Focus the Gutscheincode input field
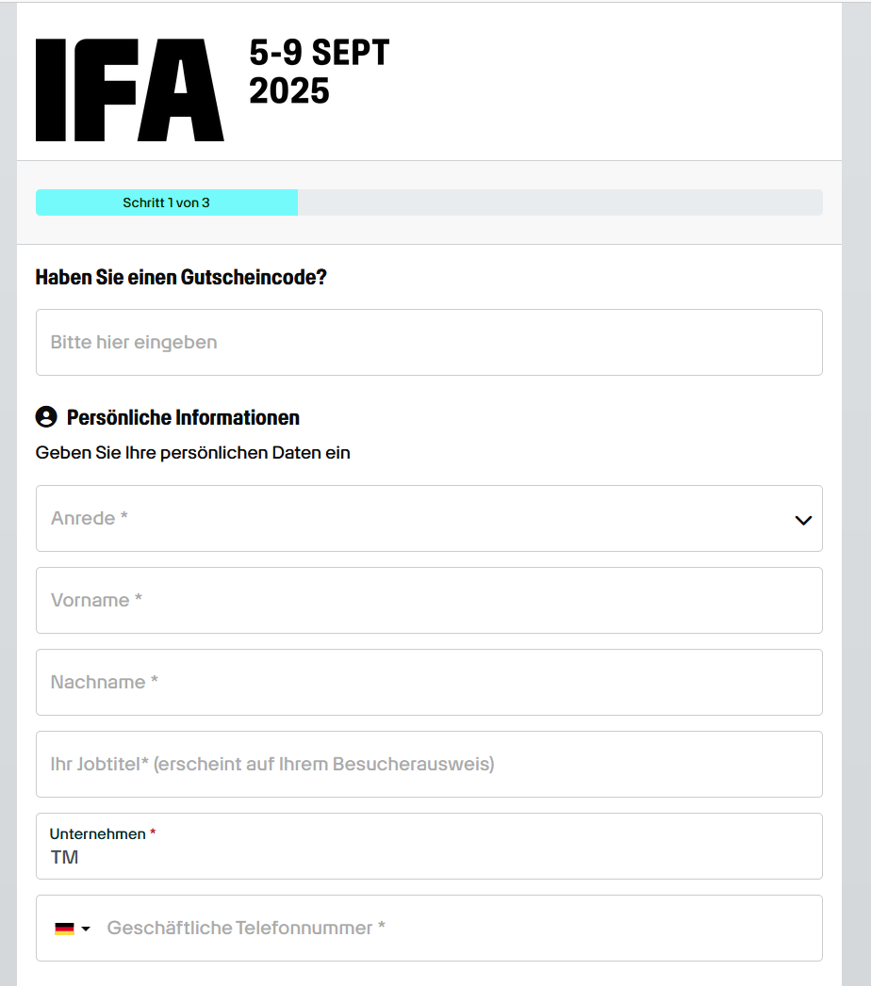871x986 pixels. coord(429,343)
